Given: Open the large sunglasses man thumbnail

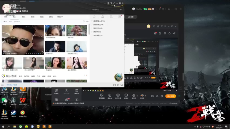Looking at the screenshot, I should point(23,40).
